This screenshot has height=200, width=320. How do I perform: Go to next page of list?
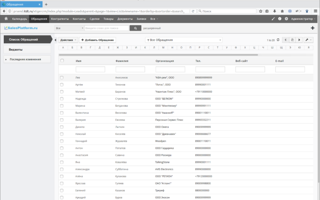(299, 40)
